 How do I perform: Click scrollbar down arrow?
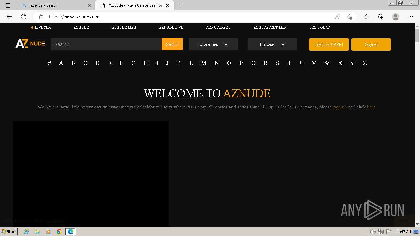point(417,224)
